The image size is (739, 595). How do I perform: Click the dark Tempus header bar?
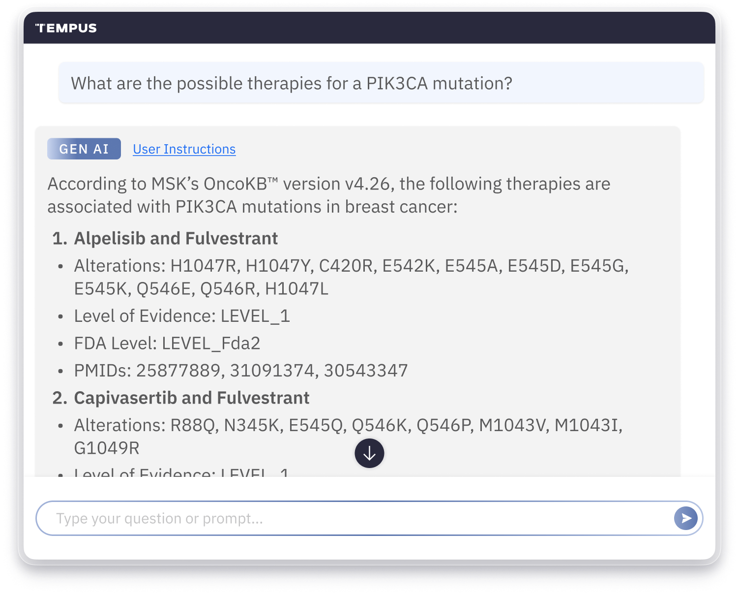click(369, 28)
